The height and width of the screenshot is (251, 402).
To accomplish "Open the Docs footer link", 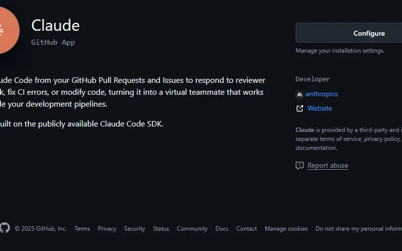I will click(x=222, y=228).
